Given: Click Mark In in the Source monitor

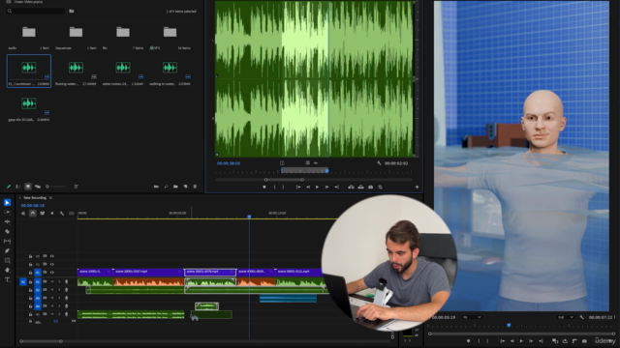Looking at the screenshot, I should tap(274, 187).
